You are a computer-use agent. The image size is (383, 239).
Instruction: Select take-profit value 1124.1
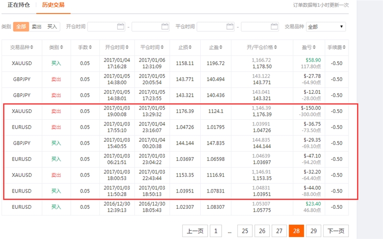(216, 111)
